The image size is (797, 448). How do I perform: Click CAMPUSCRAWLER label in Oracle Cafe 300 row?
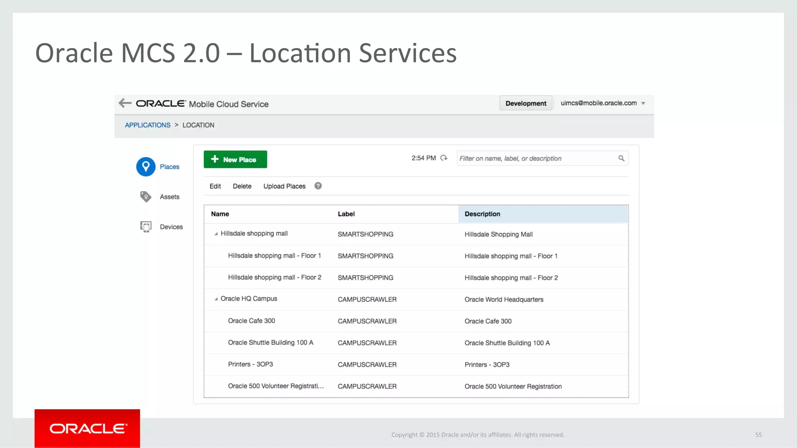367,321
